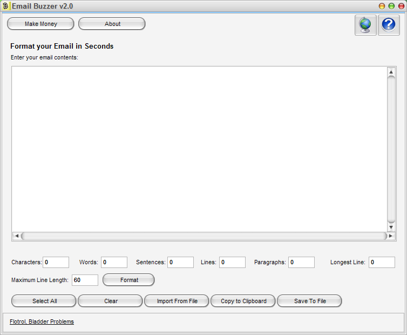407x335 pixels.
Task: Click the Longest Line count field
Action: [382, 262]
